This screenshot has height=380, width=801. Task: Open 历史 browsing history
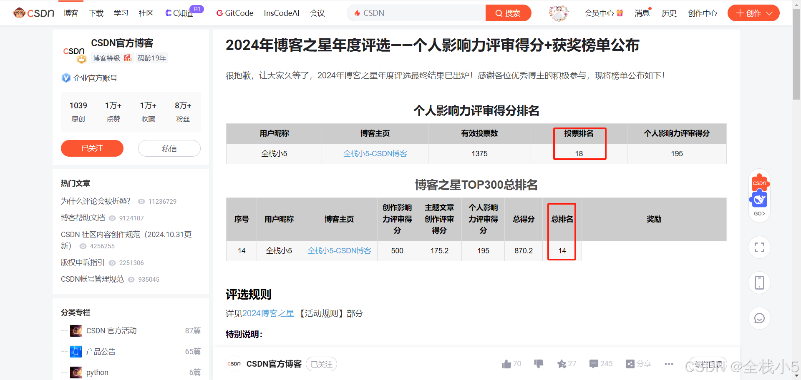point(669,13)
